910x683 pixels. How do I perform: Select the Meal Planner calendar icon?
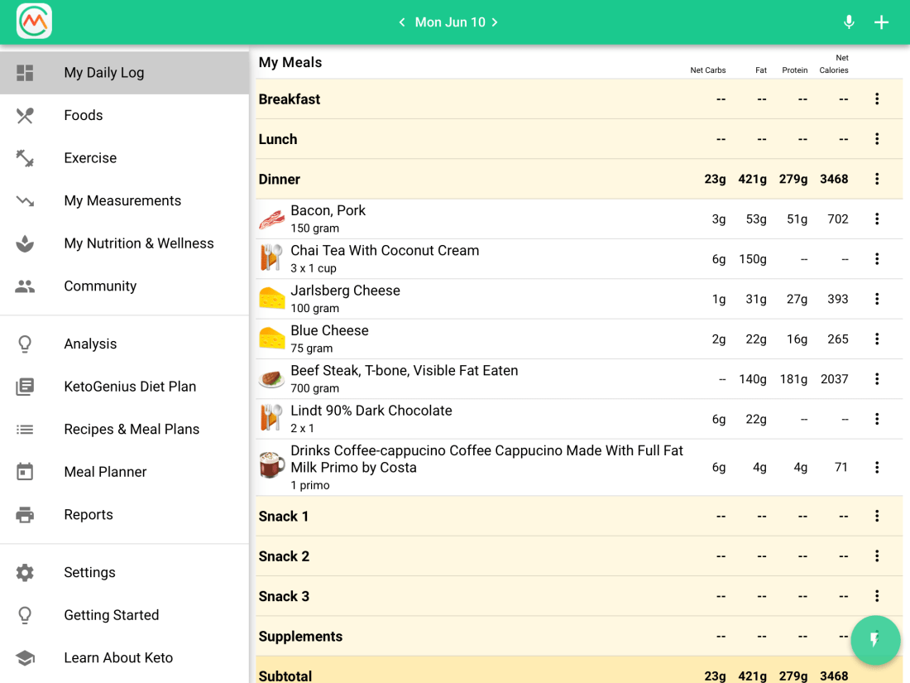click(x=25, y=472)
